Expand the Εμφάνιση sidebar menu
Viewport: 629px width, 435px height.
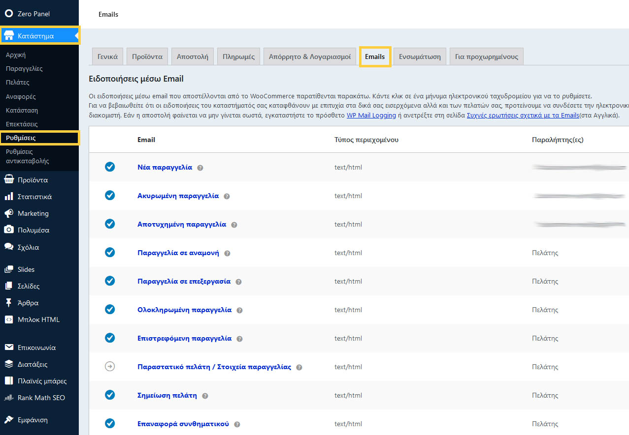pyautogui.click(x=33, y=420)
